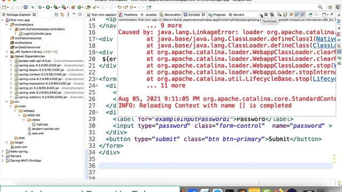
Task: Click the Terminate console button
Action: [260, 14]
